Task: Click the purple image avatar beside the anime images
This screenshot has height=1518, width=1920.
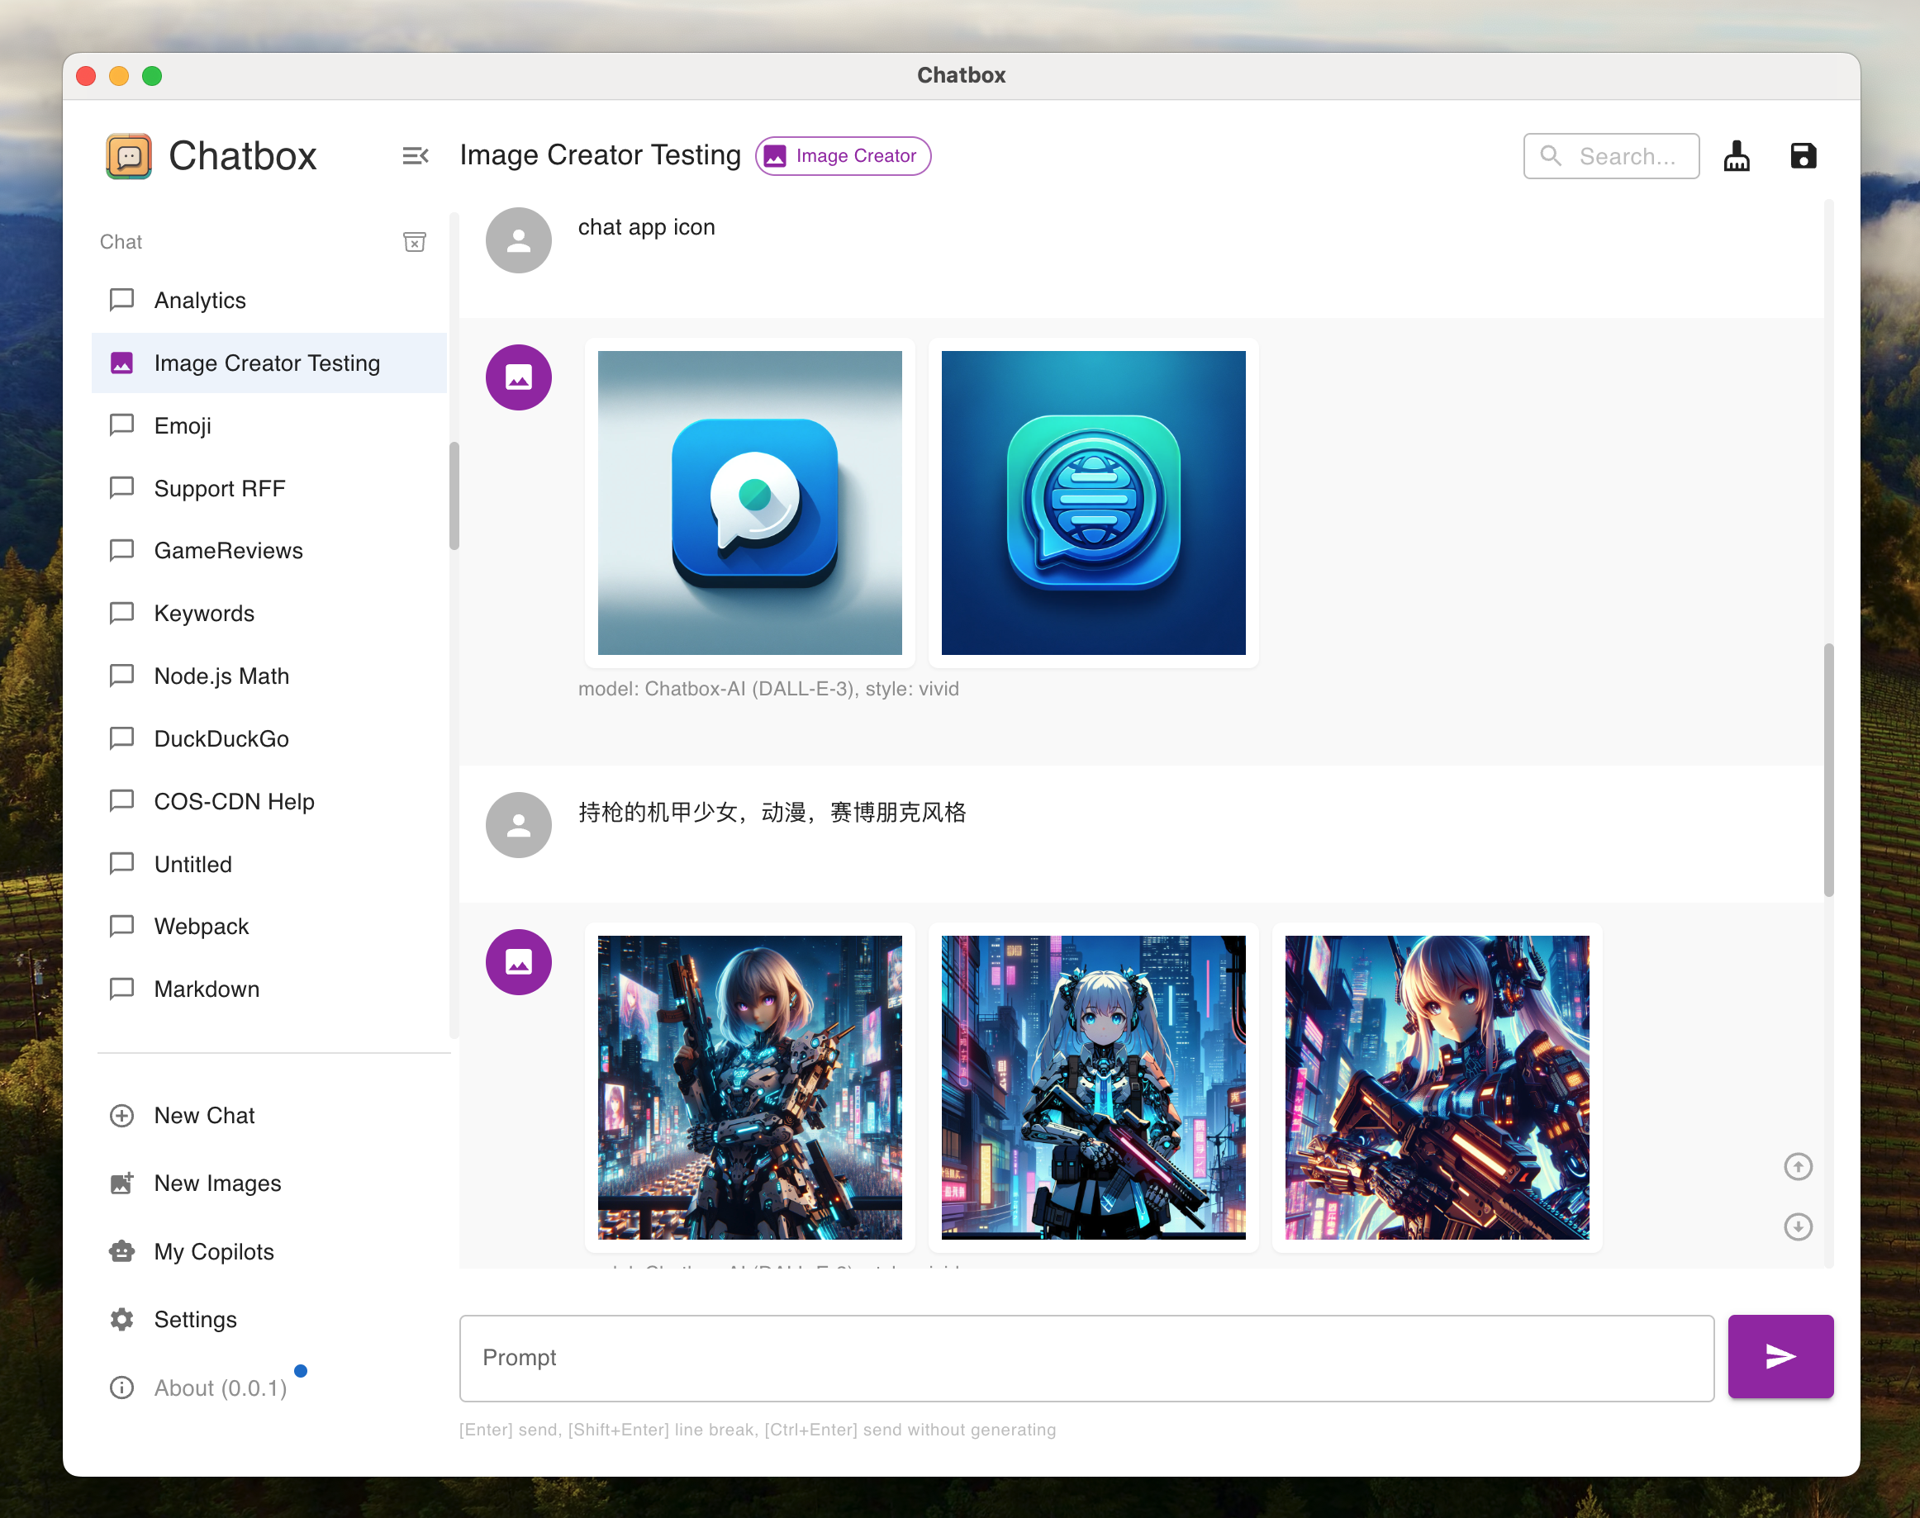Action: point(518,961)
